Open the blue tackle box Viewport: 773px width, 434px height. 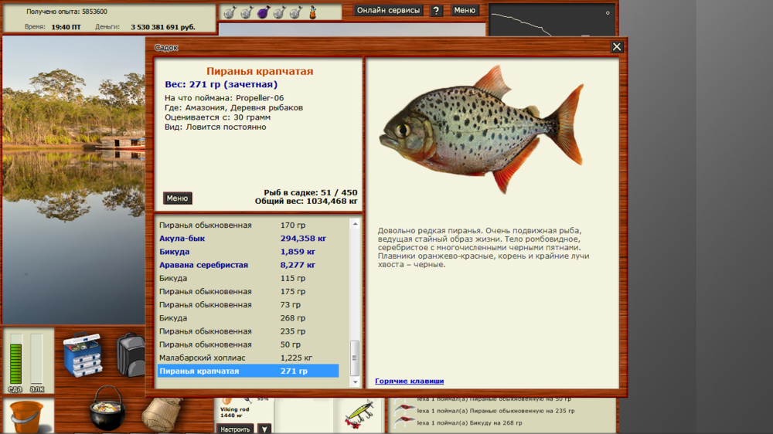click(83, 354)
